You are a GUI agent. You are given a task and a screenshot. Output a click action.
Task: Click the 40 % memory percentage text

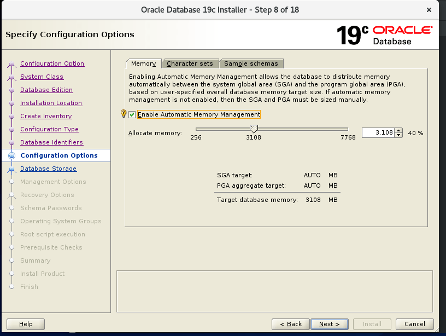(x=415, y=133)
